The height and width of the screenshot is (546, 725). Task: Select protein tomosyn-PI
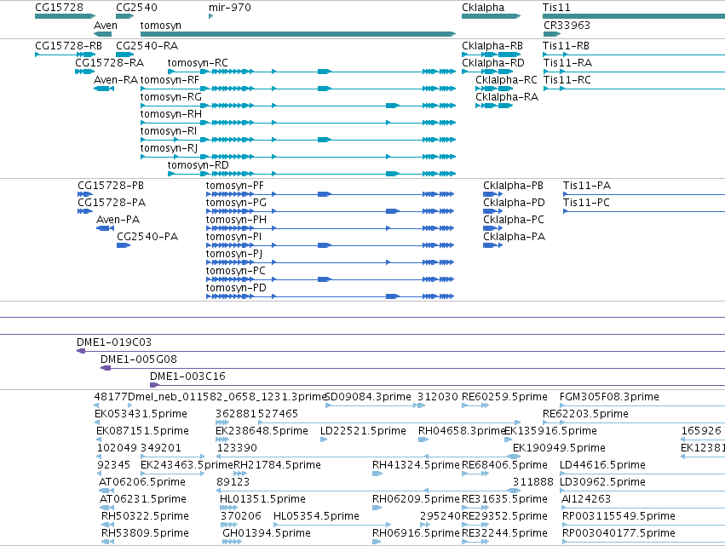331,245
